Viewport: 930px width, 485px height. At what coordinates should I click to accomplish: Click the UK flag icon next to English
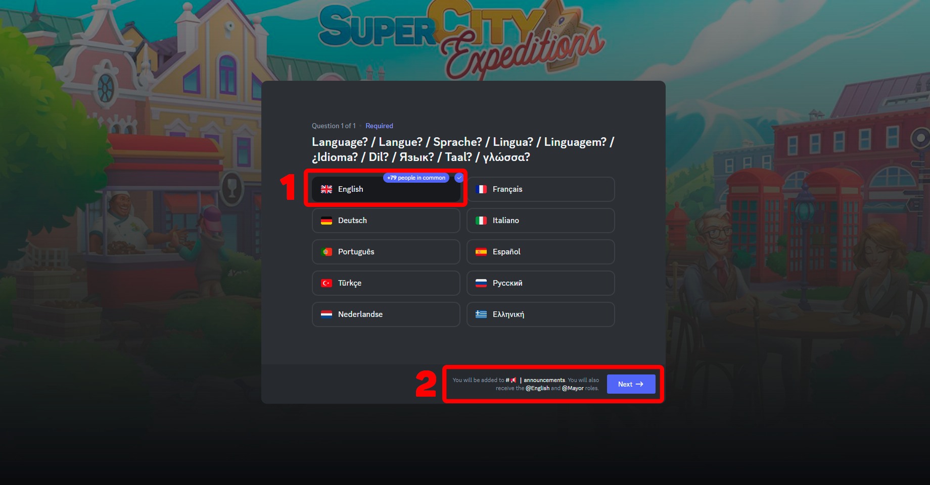327,189
